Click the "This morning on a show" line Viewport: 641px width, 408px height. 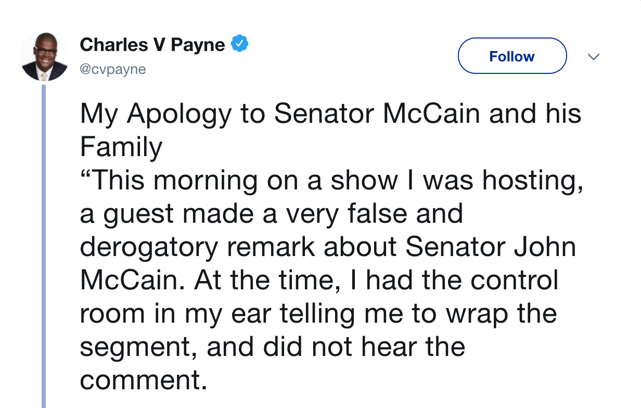click(x=331, y=181)
